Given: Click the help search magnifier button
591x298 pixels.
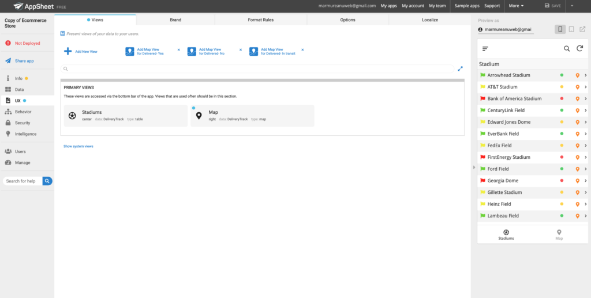Looking at the screenshot, I should point(47,181).
